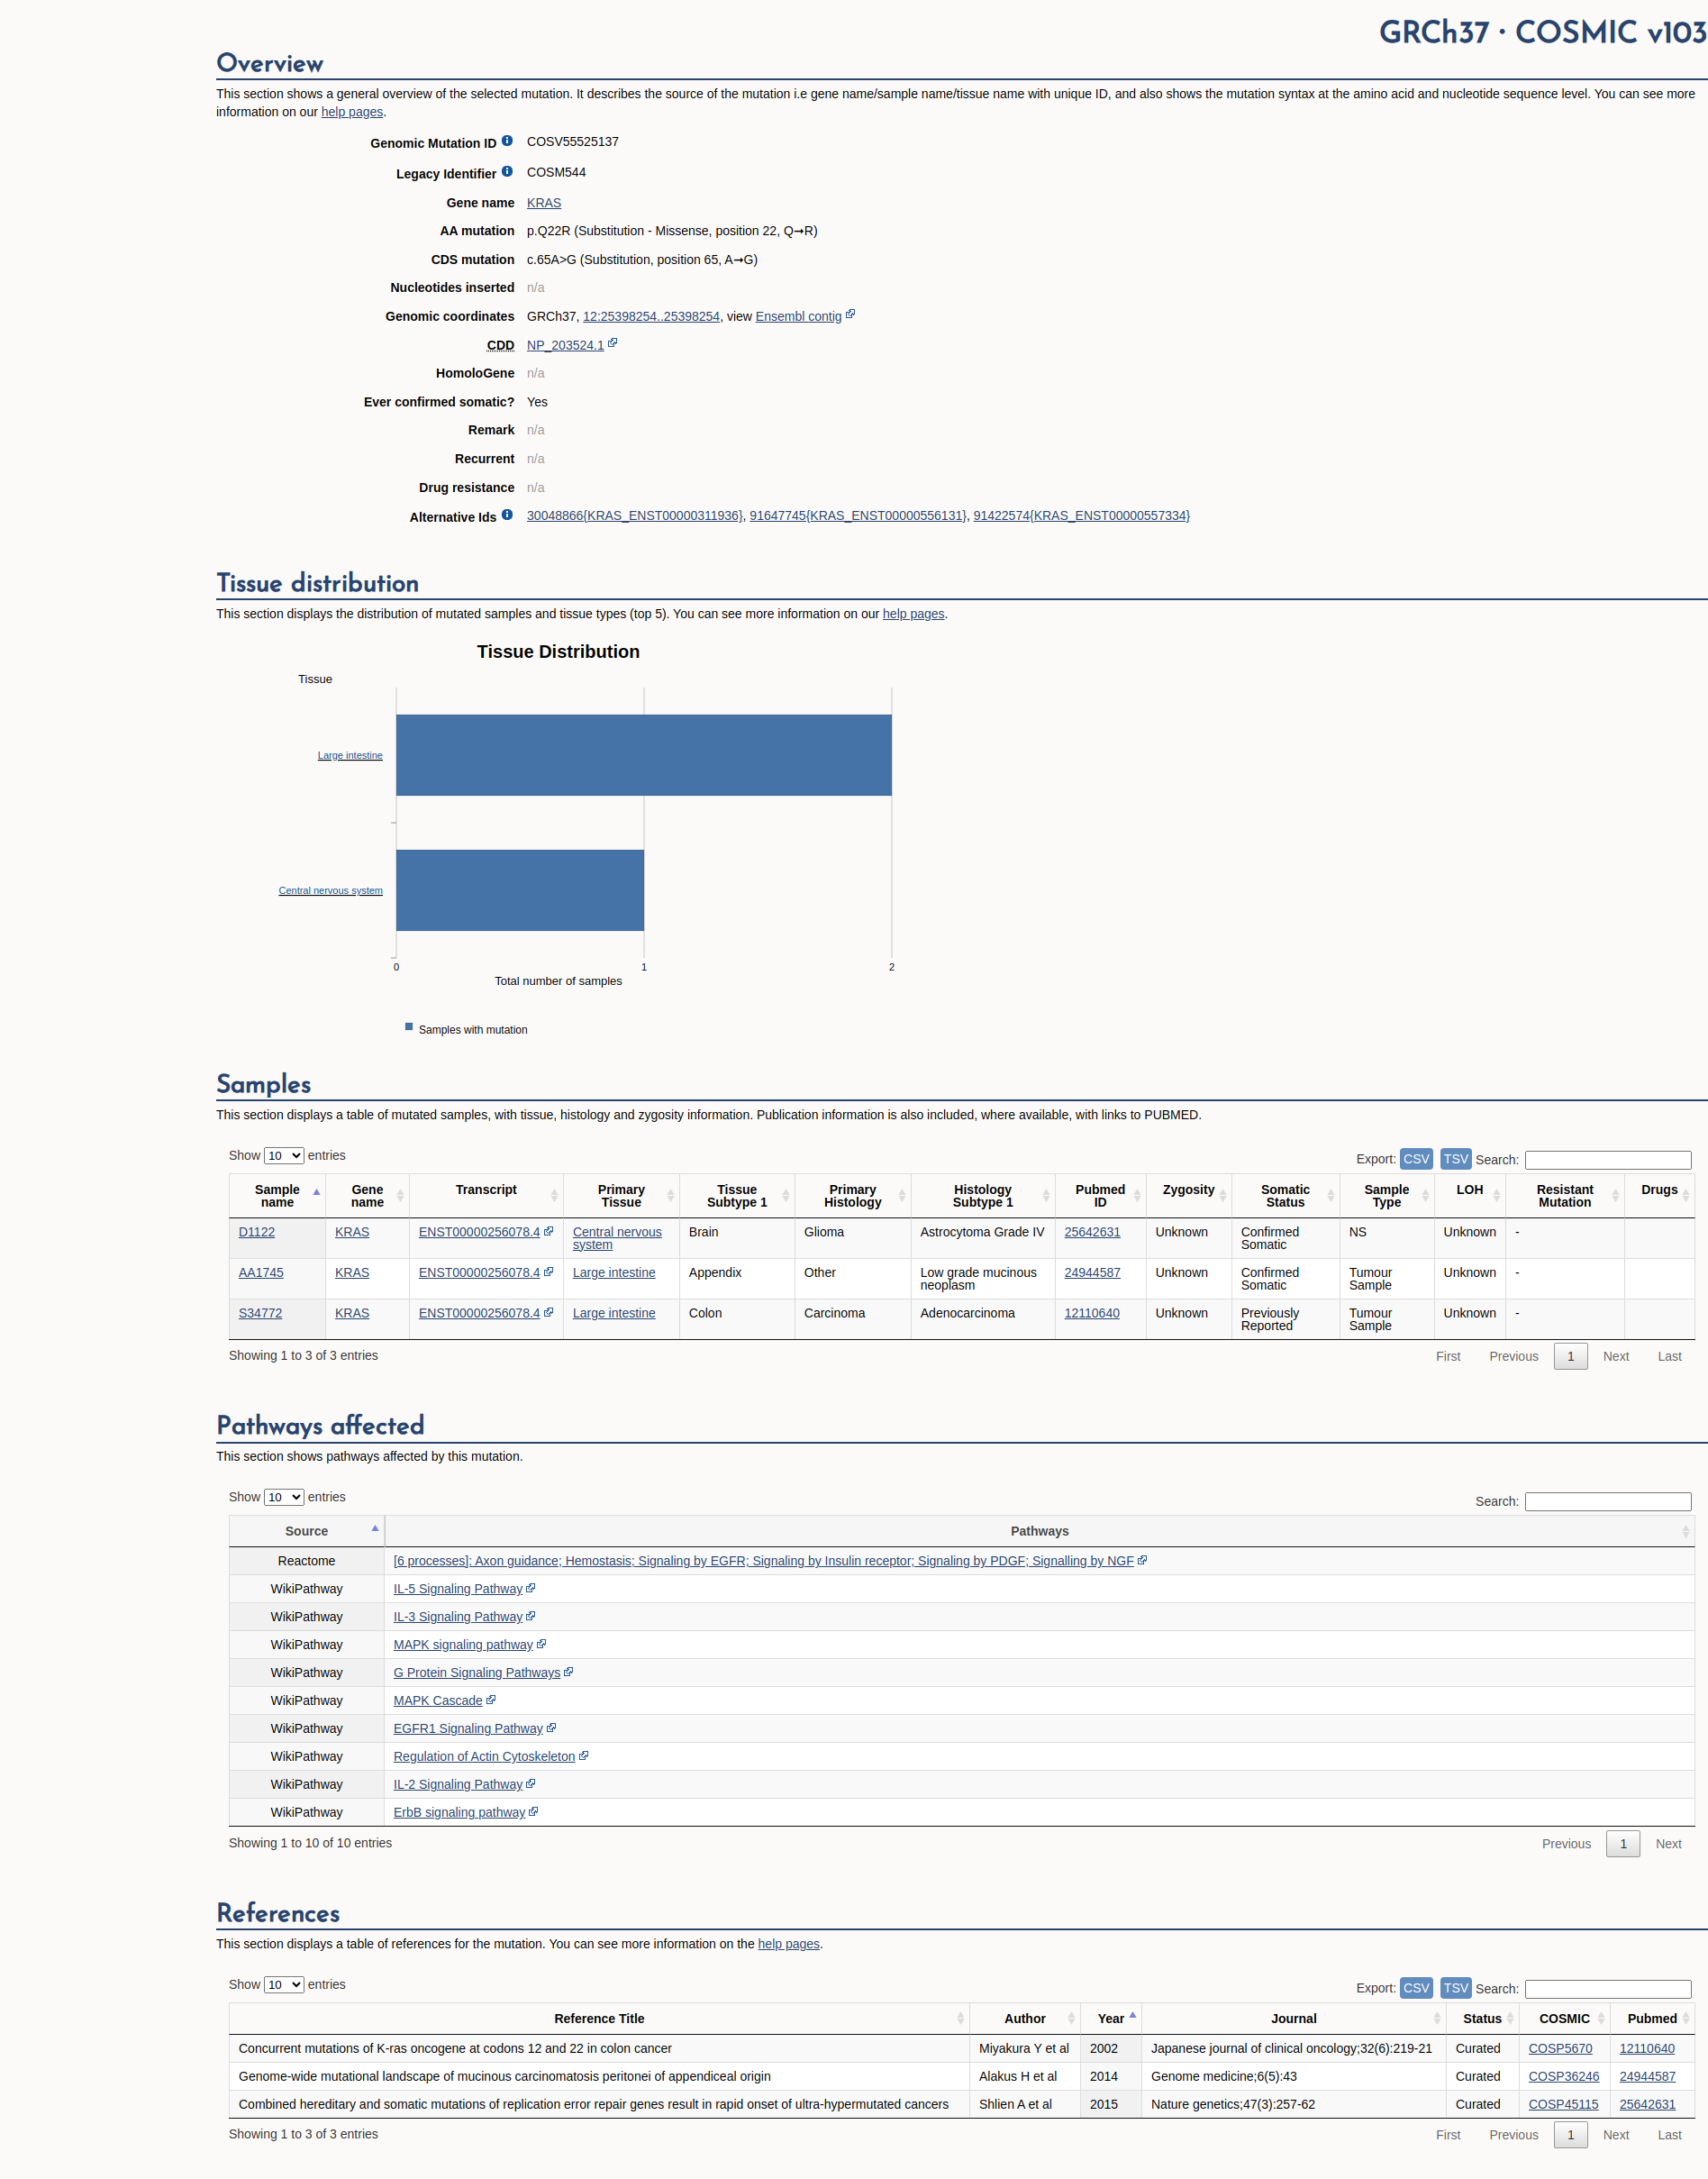Open the Reactome [6 processes] pathways link
This screenshot has height=2179, width=1708.
click(763, 1561)
